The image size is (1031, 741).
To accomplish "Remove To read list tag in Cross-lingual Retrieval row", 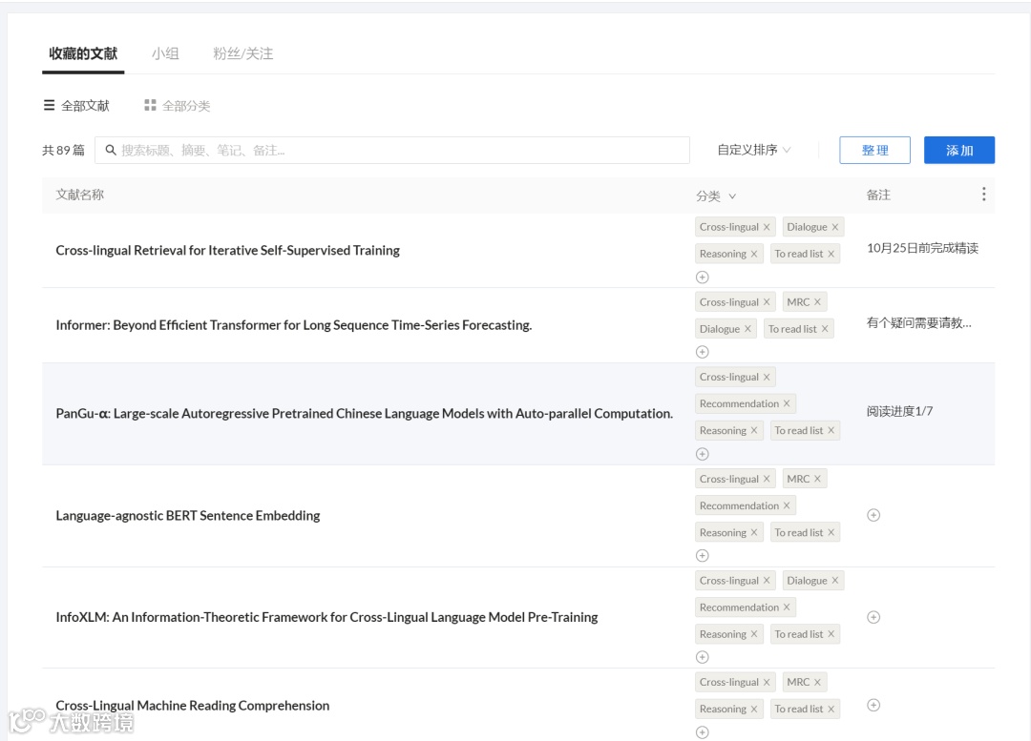I will 831,255.
